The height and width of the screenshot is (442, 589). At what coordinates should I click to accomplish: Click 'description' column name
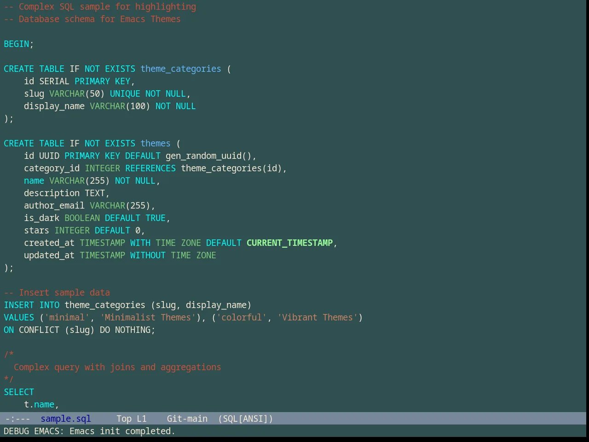[x=52, y=193]
